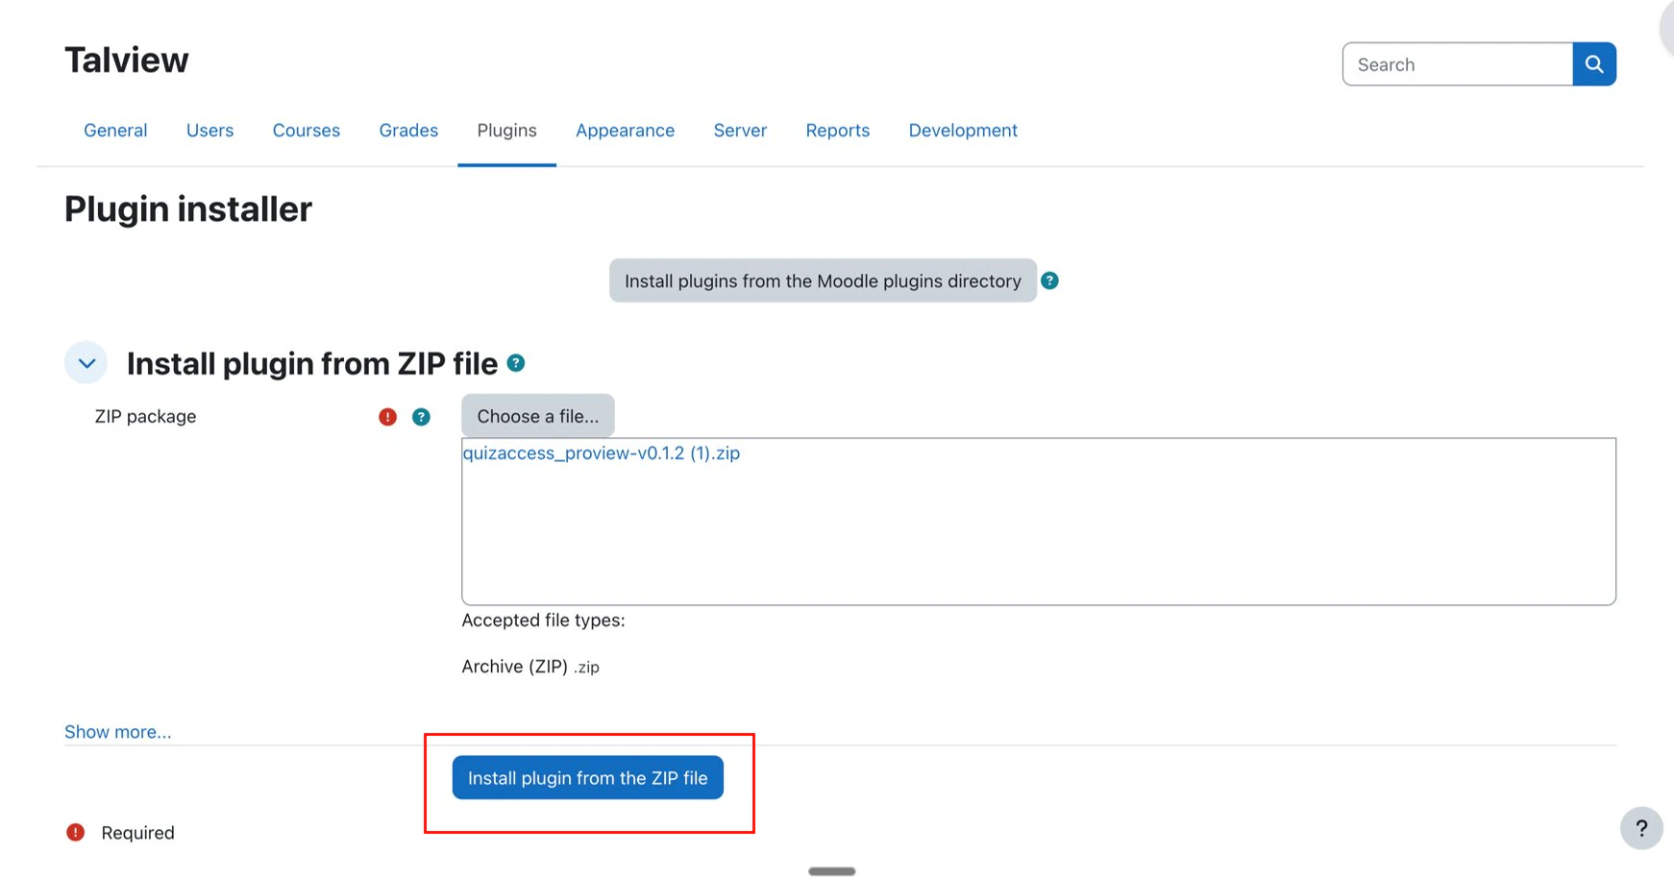Click the blue search magnifier button
This screenshot has height=878, width=1674.
point(1594,64)
